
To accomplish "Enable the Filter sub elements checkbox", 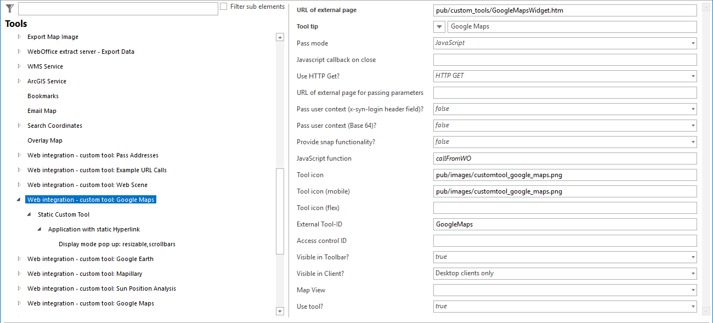I will click(223, 6).
